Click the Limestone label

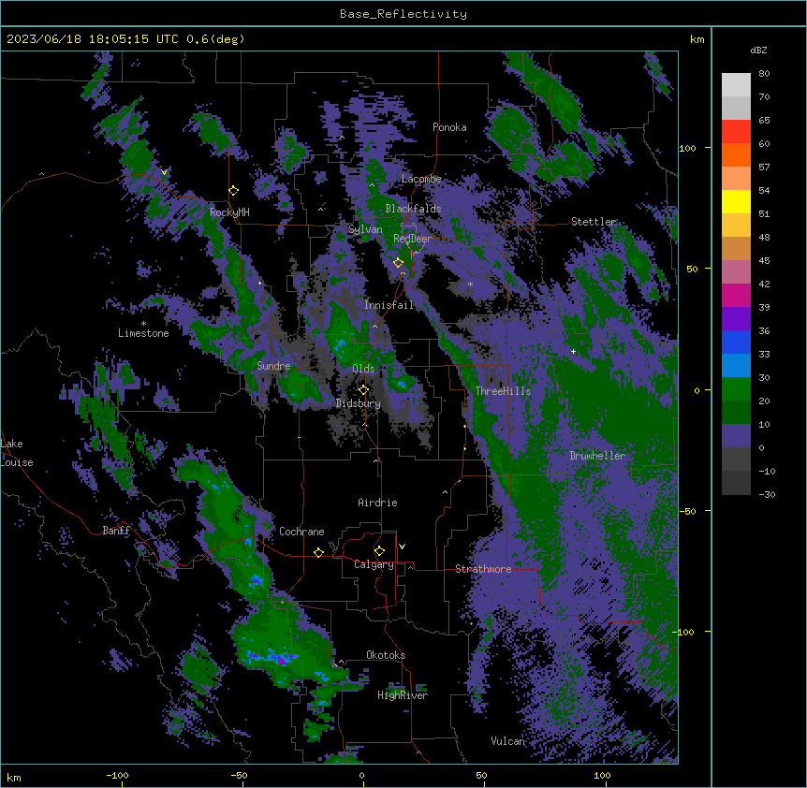tap(143, 333)
